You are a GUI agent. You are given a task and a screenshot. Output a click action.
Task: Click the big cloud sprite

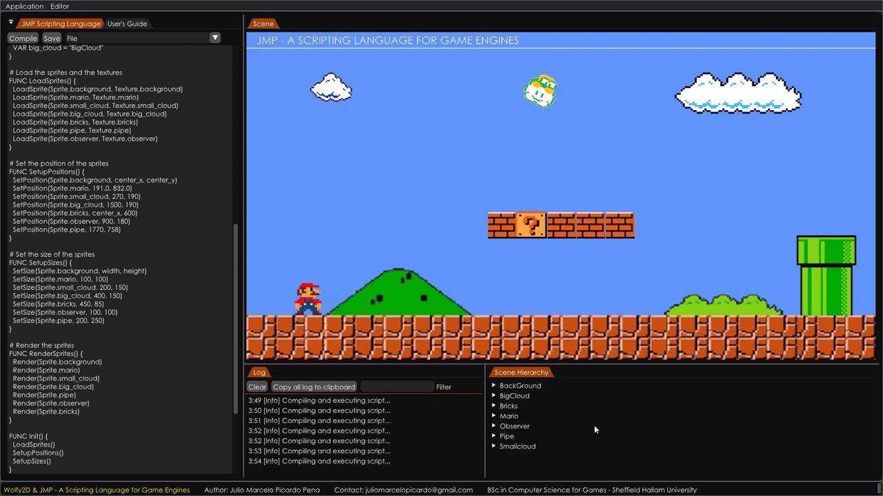coord(738,92)
